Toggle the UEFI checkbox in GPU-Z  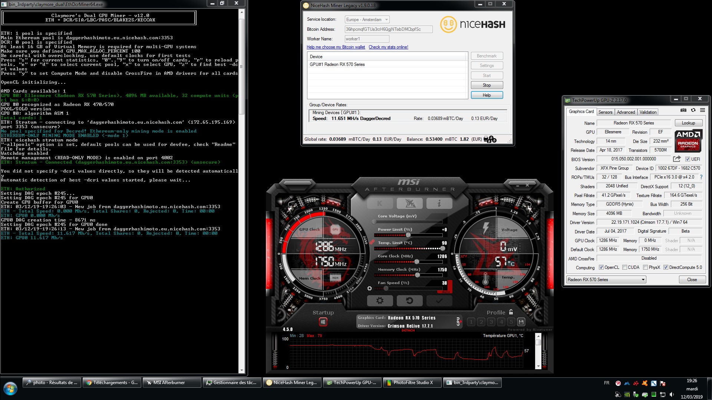pyautogui.click(x=688, y=159)
